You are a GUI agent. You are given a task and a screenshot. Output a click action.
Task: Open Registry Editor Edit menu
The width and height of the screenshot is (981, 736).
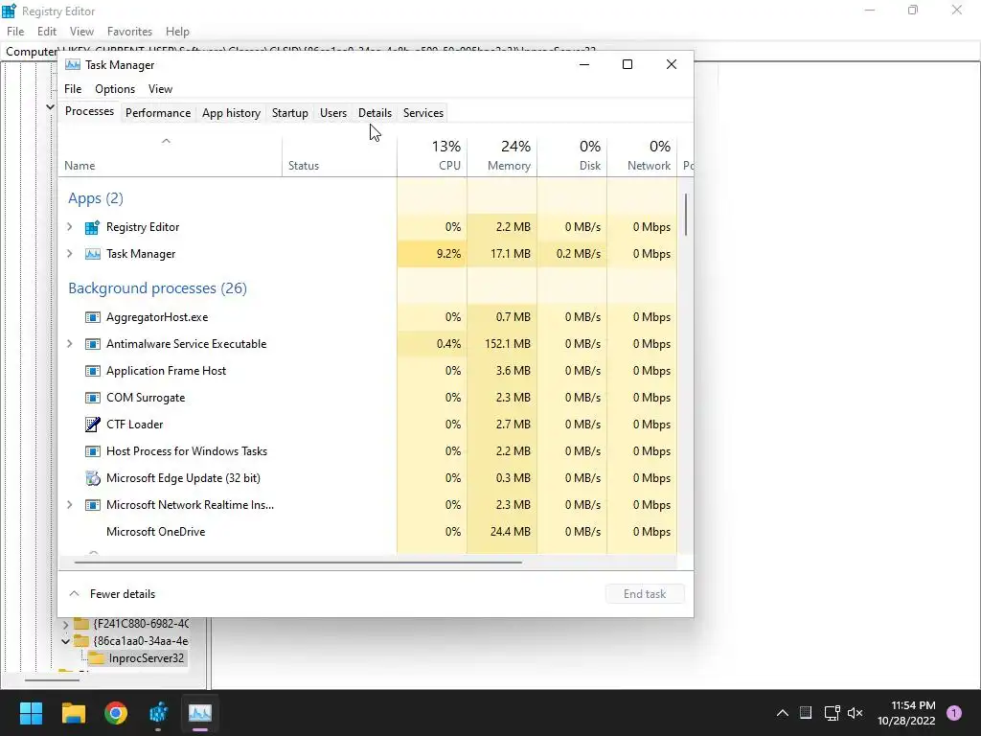47,32
